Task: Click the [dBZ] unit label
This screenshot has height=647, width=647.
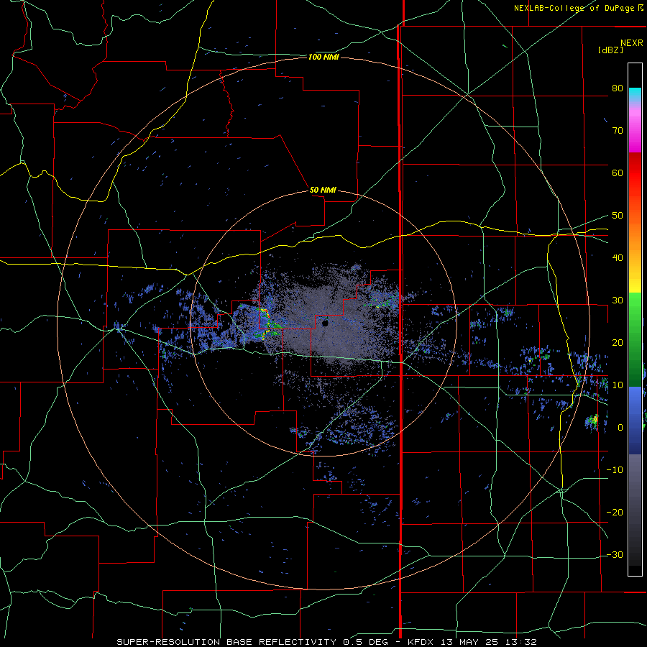Action: coord(610,50)
